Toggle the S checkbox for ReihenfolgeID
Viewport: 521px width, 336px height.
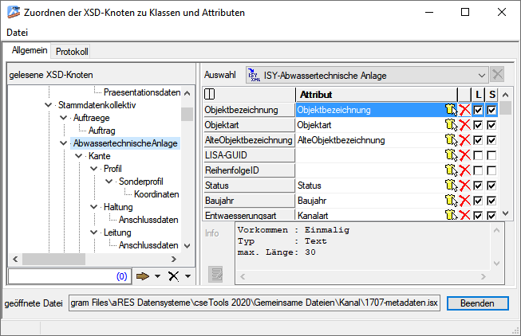(x=492, y=170)
